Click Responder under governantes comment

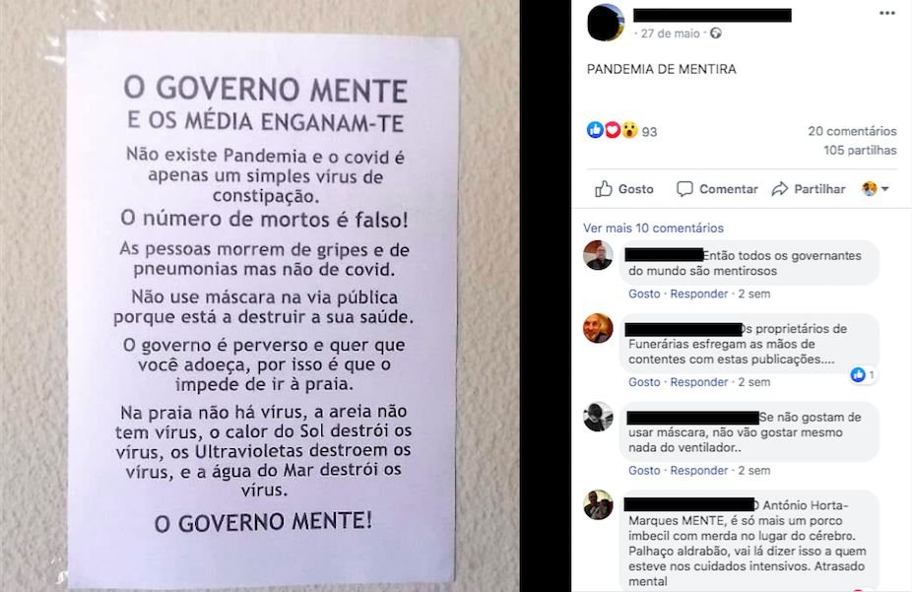pos(698,294)
